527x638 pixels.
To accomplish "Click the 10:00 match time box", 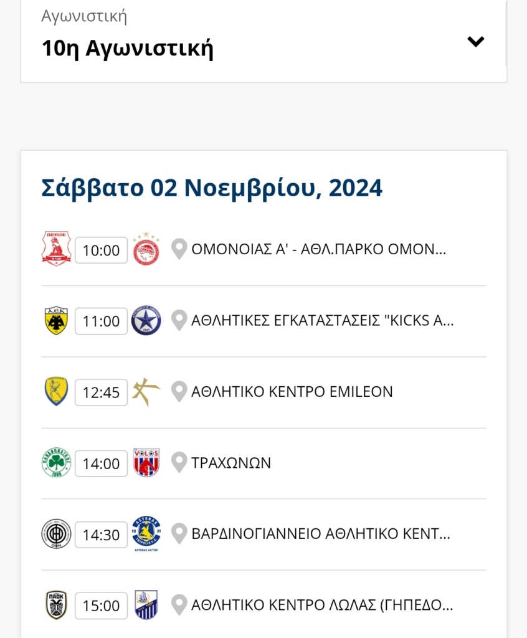I will click(102, 250).
